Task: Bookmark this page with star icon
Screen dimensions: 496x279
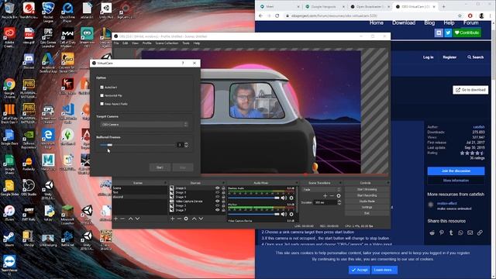Action: pyautogui.click(x=460, y=15)
